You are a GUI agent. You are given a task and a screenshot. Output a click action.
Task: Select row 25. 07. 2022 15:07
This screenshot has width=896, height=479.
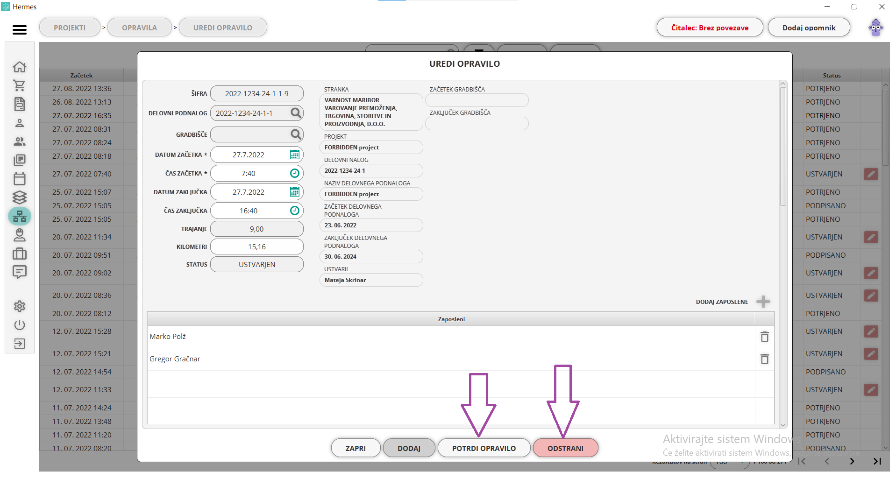tap(82, 192)
